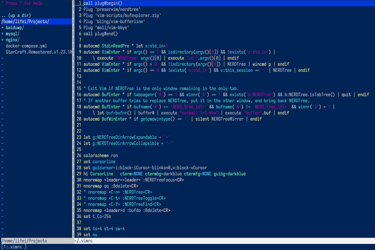
Task: Click the 'colorscheme ron' line
Action: pyautogui.click(x=101, y=156)
